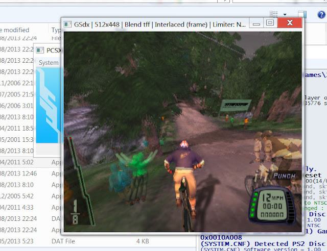Click the DAT File type cell
The image size is (327, 251).
click(63, 241)
